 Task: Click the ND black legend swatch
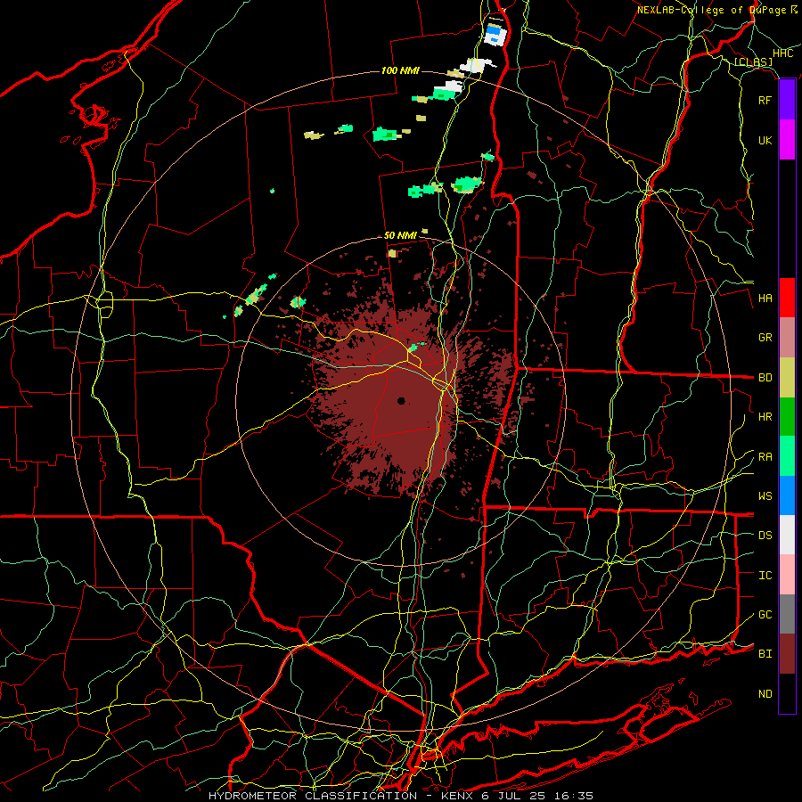[x=787, y=693]
